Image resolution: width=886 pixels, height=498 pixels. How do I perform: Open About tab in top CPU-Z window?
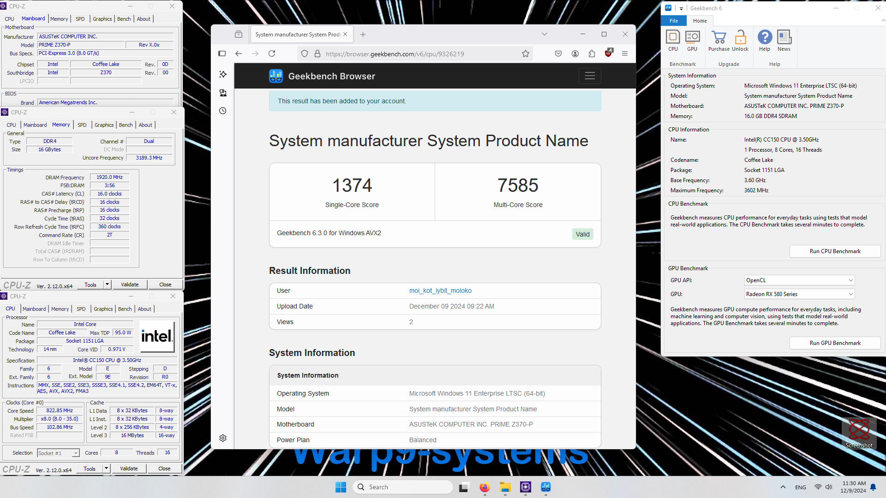[x=144, y=19]
